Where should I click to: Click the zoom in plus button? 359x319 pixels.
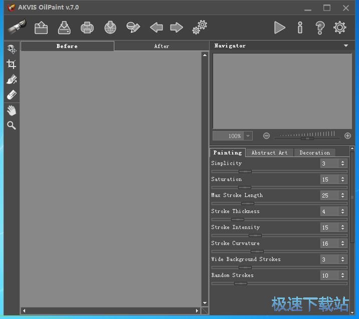347,136
